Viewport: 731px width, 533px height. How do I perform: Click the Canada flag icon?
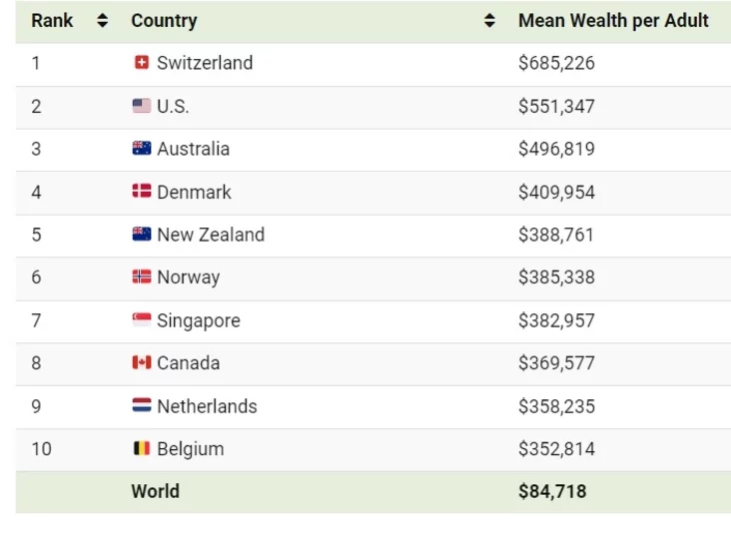pyautogui.click(x=141, y=363)
